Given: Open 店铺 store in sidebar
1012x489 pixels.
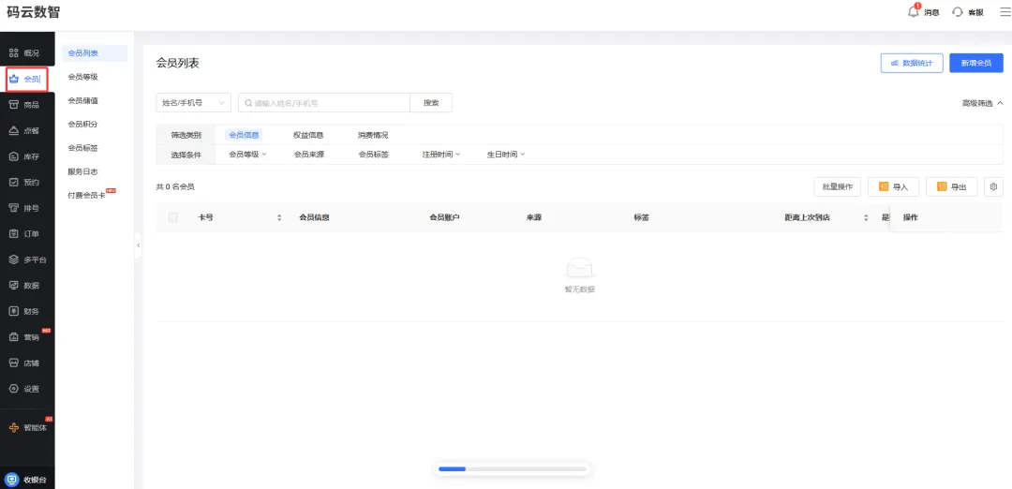Looking at the screenshot, I should [x=24, y=363].
